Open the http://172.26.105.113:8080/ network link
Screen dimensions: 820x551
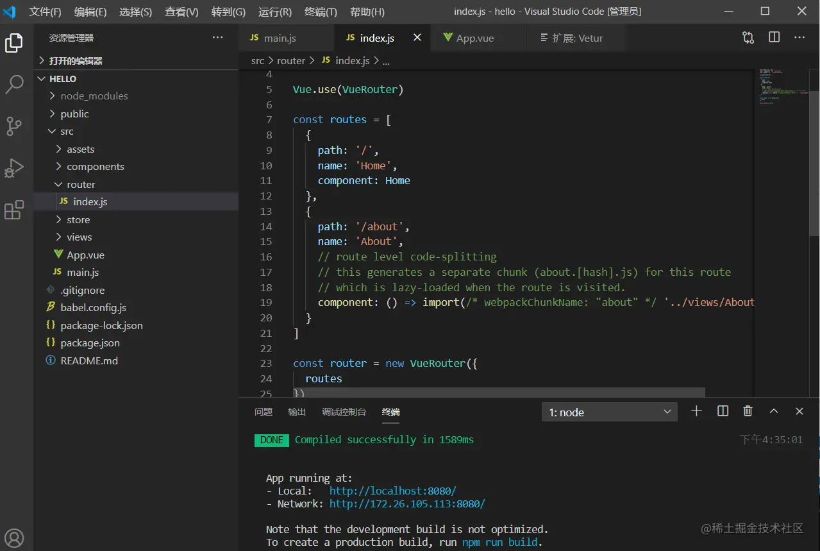(x=407, y=504)
